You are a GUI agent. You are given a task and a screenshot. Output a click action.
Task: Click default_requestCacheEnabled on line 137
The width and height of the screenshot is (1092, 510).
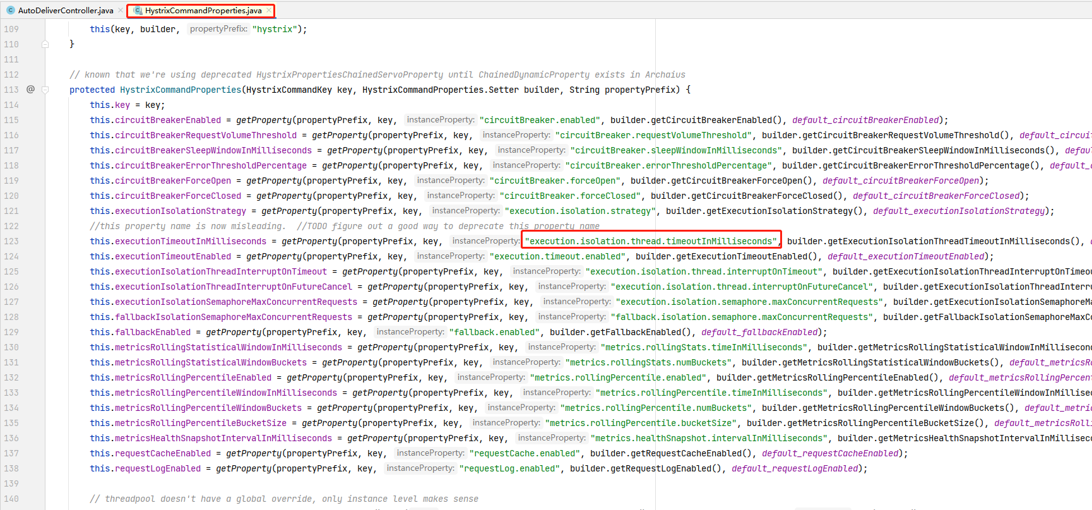coord(830,453)
